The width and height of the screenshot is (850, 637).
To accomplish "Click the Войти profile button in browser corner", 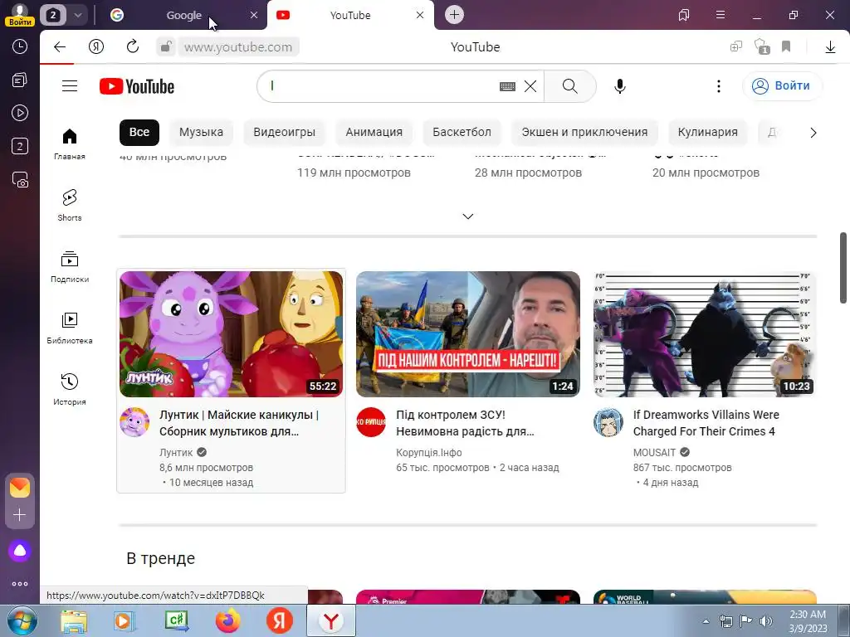I will pos(20,15).
